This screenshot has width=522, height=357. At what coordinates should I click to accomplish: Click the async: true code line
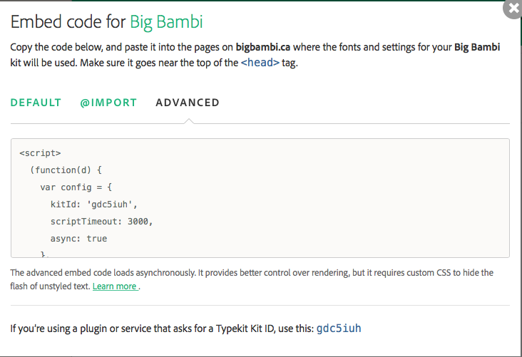78,239
